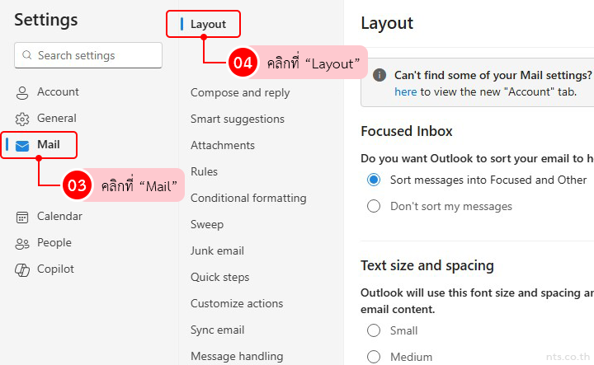This screenshot has width=594, height=365.
Task: Click the General gear icon
Action: coord(22,119)
